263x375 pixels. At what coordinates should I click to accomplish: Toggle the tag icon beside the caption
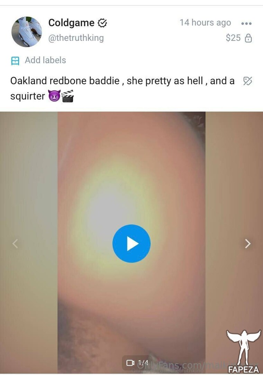pyautogui.click(x=248, y=81)
